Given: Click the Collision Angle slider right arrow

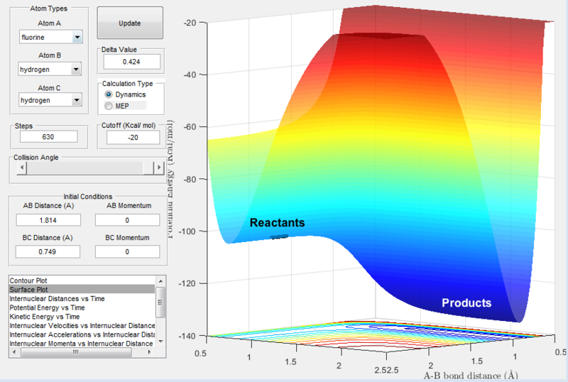Looking at the screenshot, I should click(158, 168).
